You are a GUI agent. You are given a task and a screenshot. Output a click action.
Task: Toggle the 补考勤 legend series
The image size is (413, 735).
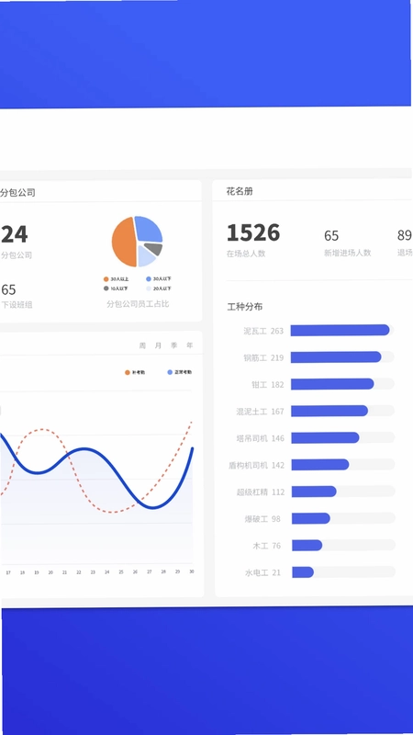135,372
